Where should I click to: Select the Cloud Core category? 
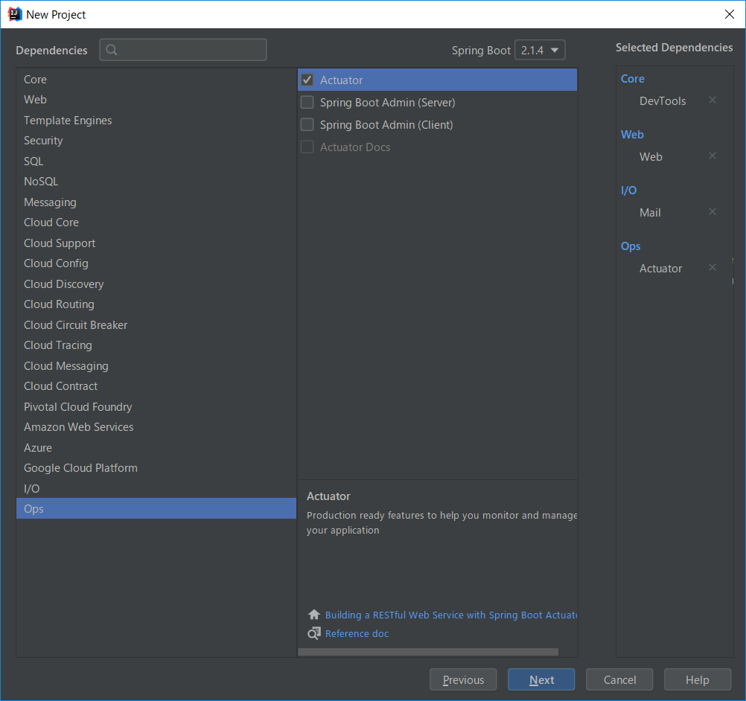(156, 223)
